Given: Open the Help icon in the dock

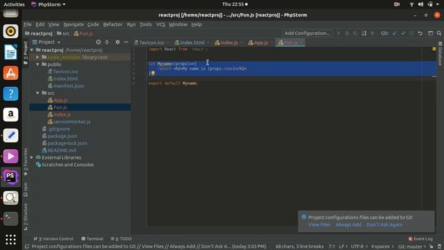Looking at the screenshot, I should tap(11, 94).
